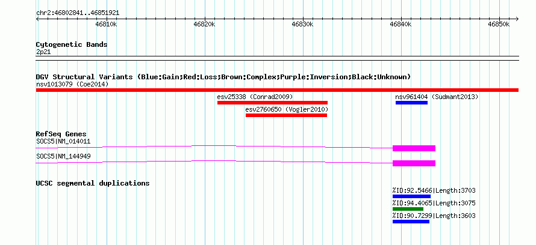Click the UCSC segmental duplications track title
This screenshot has height=245, width=536.
point(93,183)
